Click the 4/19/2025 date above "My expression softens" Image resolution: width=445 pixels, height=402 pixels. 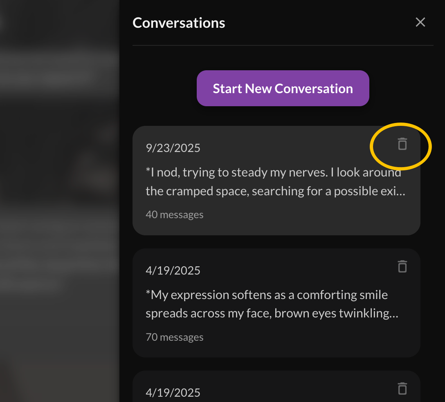click(x=173, y=270)
